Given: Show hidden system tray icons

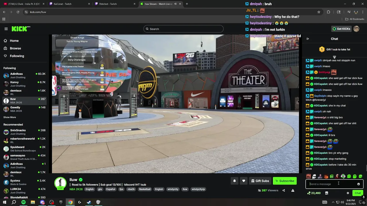Looking at the screenshot, I should 333,202.
